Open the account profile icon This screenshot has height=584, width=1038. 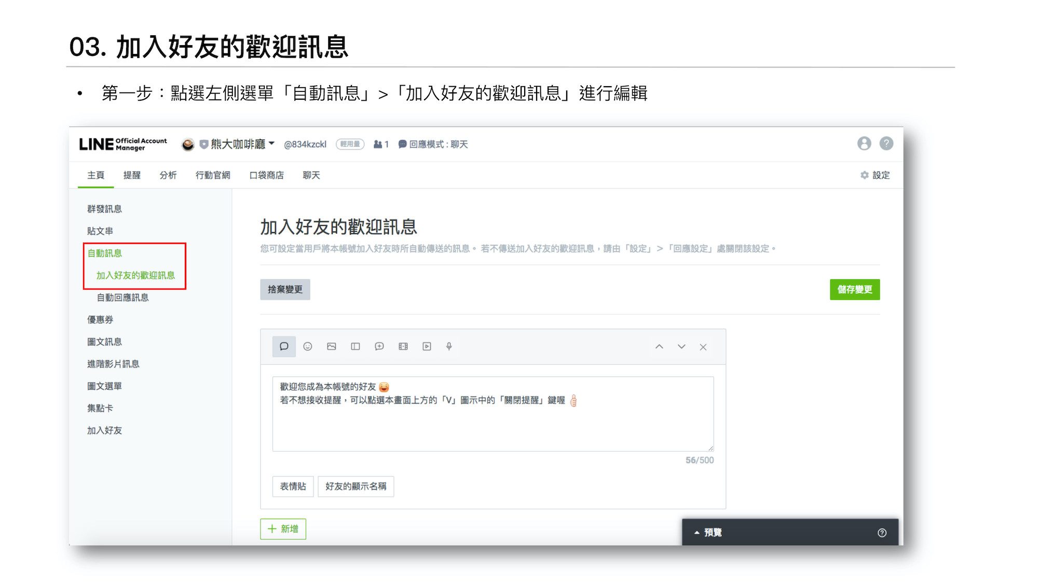pos(864,144)
